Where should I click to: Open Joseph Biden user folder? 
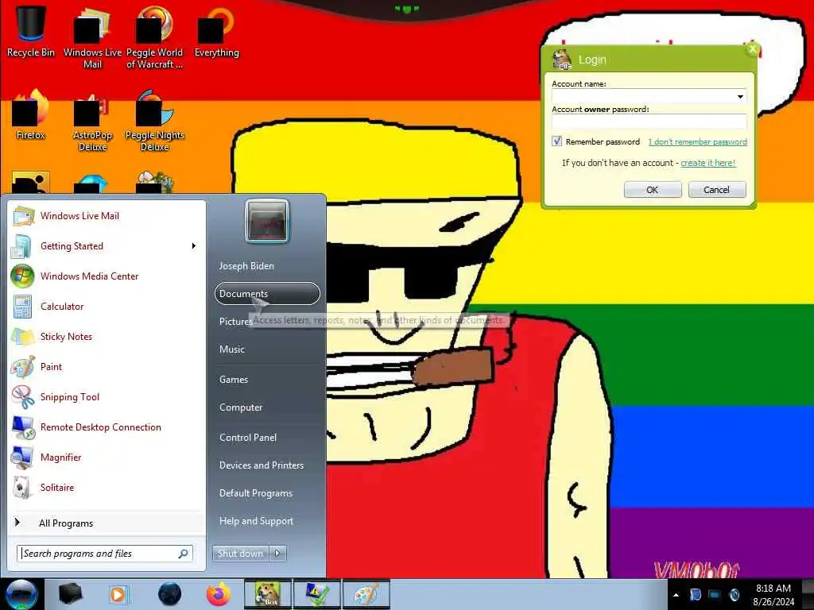click(x=267, y=265)
